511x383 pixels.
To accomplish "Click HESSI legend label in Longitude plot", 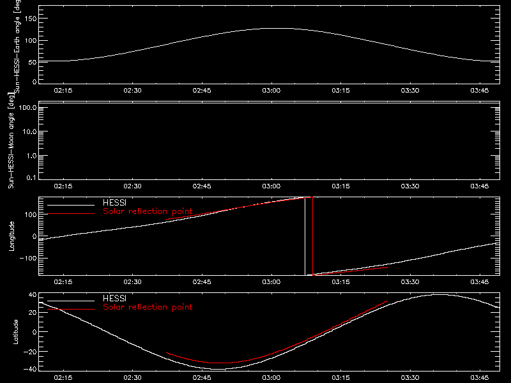I will click(x=114, y=202).
